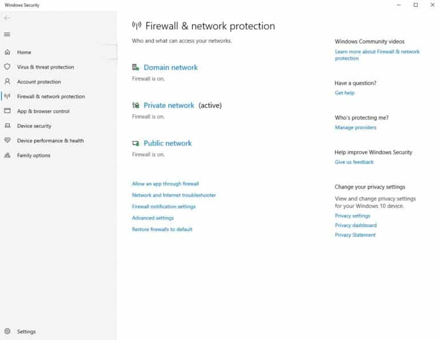The width and height of the screenshot is (440, 340).
Task: Click the Home shield-house icon in sidebar
Action: (x=7, y=52)
